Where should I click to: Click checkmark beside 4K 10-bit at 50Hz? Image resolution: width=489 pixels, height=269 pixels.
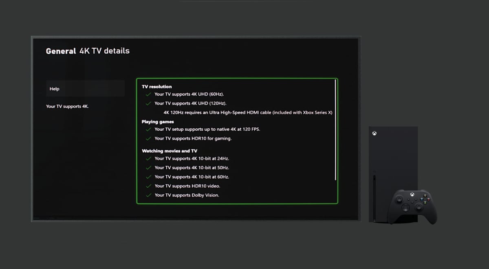[148, 168]
